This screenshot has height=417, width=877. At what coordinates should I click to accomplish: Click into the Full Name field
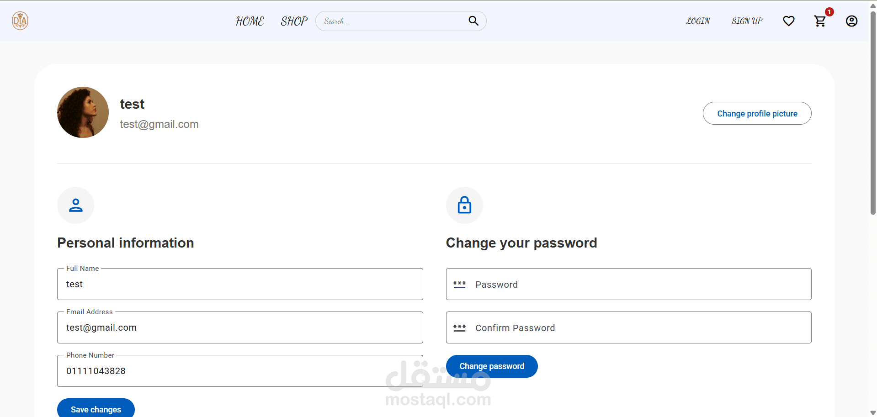(x=240, y=285)
